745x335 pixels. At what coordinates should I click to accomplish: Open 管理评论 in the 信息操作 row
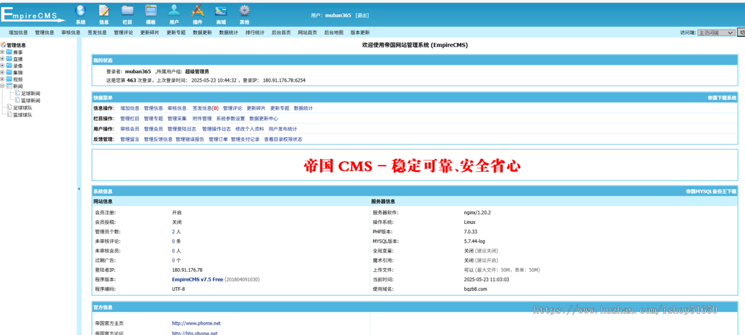(232, 108)
